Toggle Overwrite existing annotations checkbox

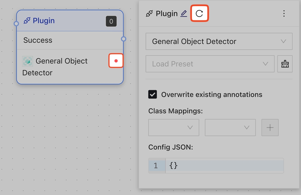(153, 94)
